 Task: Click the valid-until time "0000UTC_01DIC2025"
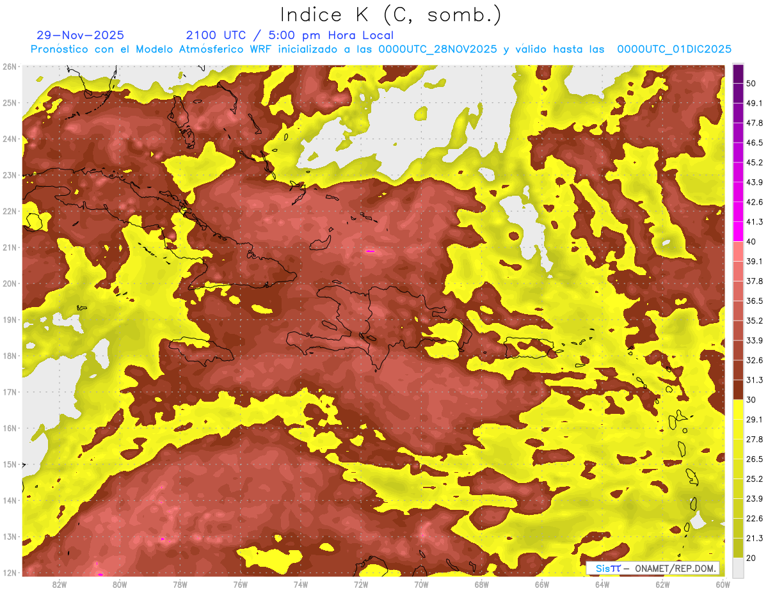pyautogui.click(x=674, y=49)
